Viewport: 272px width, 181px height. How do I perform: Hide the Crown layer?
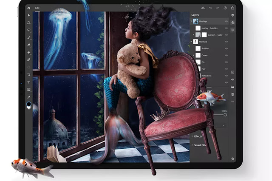tap(227, 55)
